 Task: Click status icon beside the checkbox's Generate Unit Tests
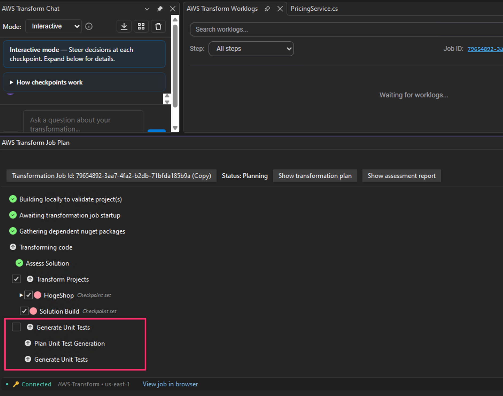point(30,327)
